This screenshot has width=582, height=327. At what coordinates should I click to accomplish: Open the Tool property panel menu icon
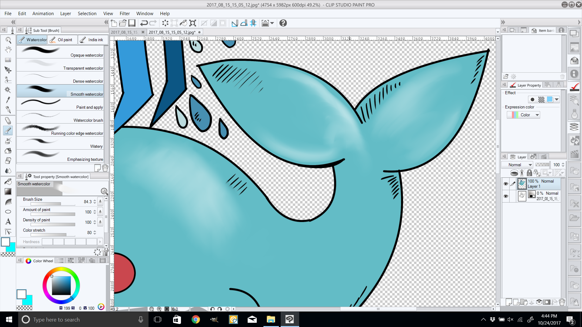(x=20, y=176)
